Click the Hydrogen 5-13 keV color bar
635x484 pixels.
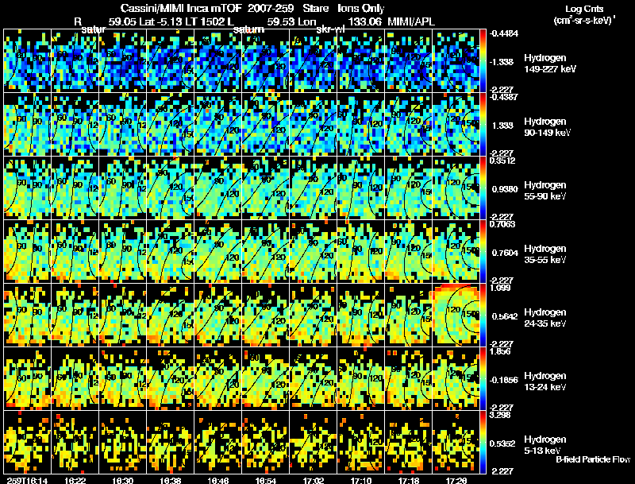point(483,443)
